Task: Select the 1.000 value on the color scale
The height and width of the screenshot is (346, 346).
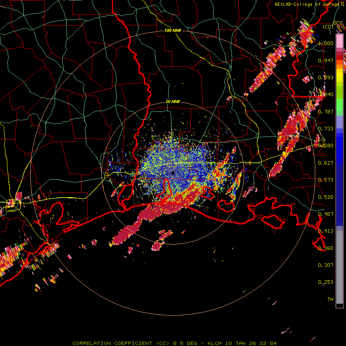Action: click(326, 43)
